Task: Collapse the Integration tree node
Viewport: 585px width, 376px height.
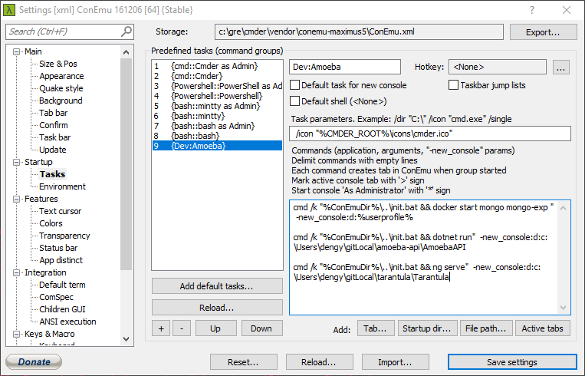Action: point(16,272)
